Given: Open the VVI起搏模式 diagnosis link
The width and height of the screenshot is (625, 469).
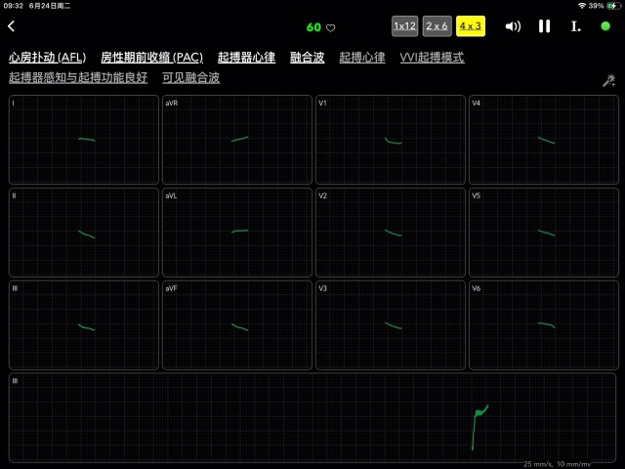Looking at the screenshot, I should coord(432,58).
